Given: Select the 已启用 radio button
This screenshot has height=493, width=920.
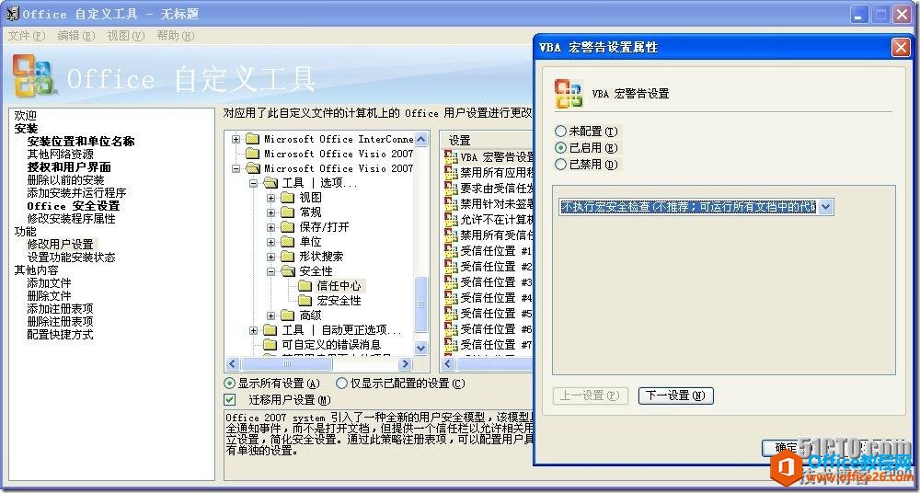Looking at the screenshot, I should pyautogui.click(x=561, y=148).
